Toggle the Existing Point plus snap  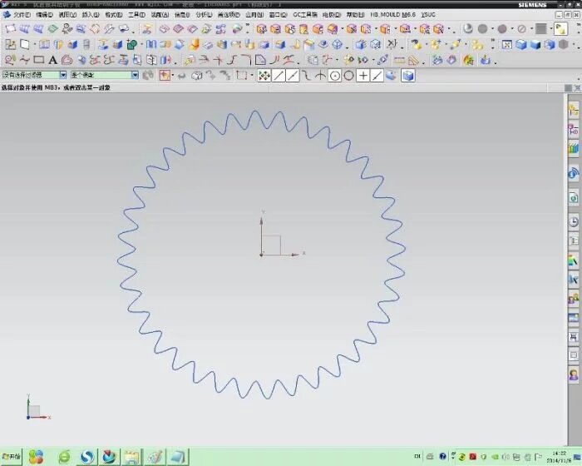point(363,76)
